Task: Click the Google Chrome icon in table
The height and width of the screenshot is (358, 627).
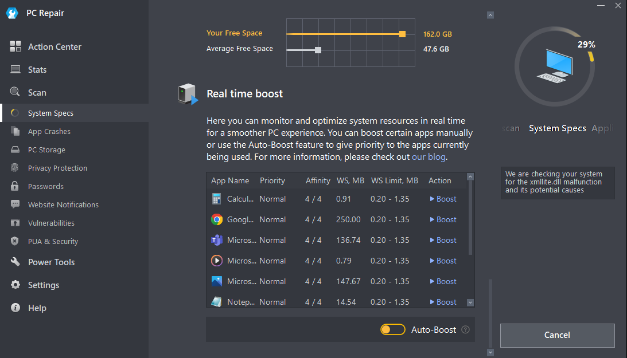Action: (x=217, y=219)
